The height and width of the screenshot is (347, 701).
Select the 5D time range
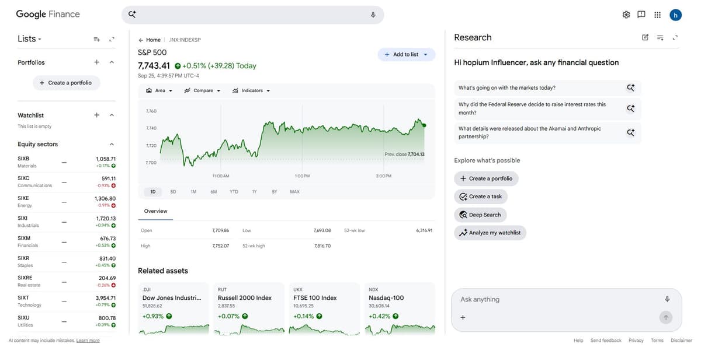tap(173, 191)
